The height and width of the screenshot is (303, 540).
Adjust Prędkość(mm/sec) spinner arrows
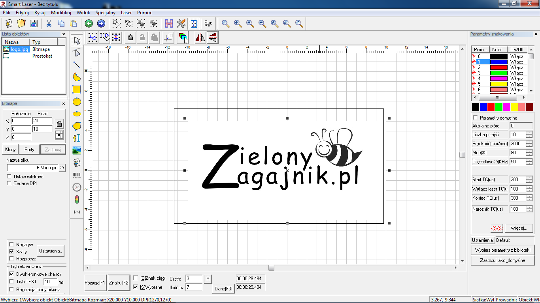[529, 144]
